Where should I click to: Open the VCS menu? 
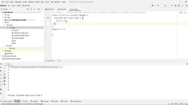(52, 2)
